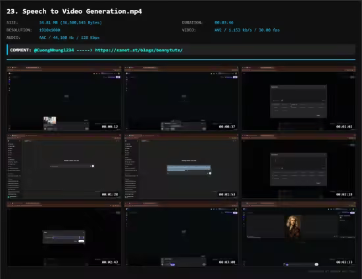View the frame at 00:03:08
The height and width of the screenshot is (279, 362).
(181, 234)
